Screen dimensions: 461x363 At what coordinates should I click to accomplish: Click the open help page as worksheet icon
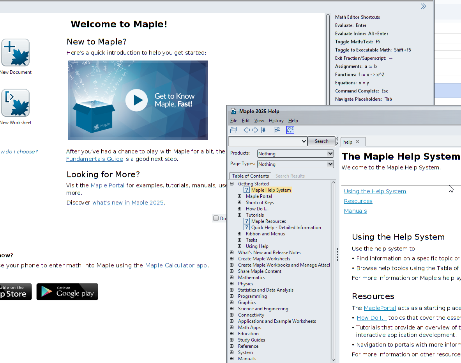pyautogui.click(x=277, y=130)
